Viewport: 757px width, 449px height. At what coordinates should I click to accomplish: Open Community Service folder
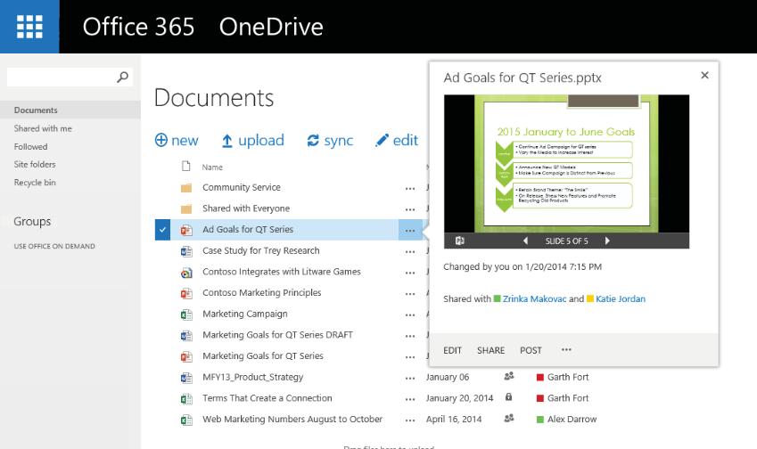(242, 187)
